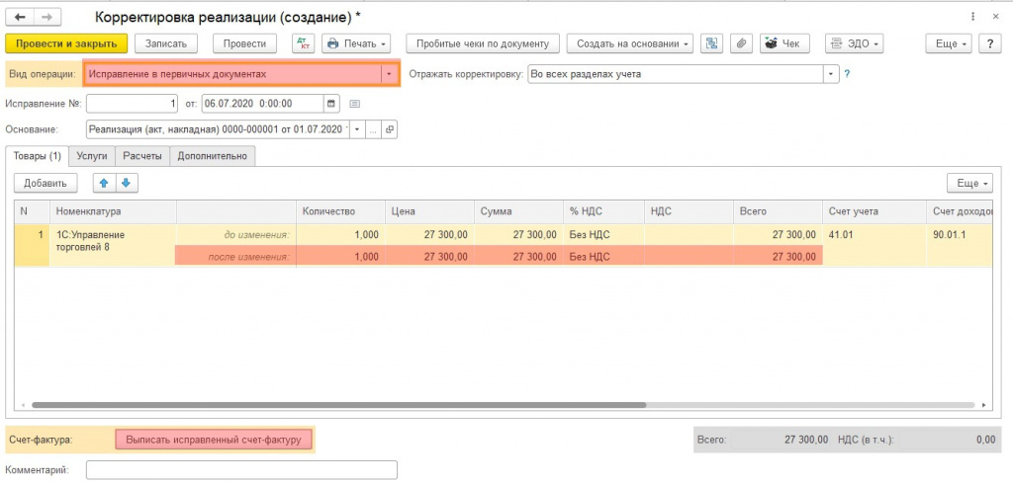Switch to Товары (1) tab
Screen dimensions: 1013x484
37,156
